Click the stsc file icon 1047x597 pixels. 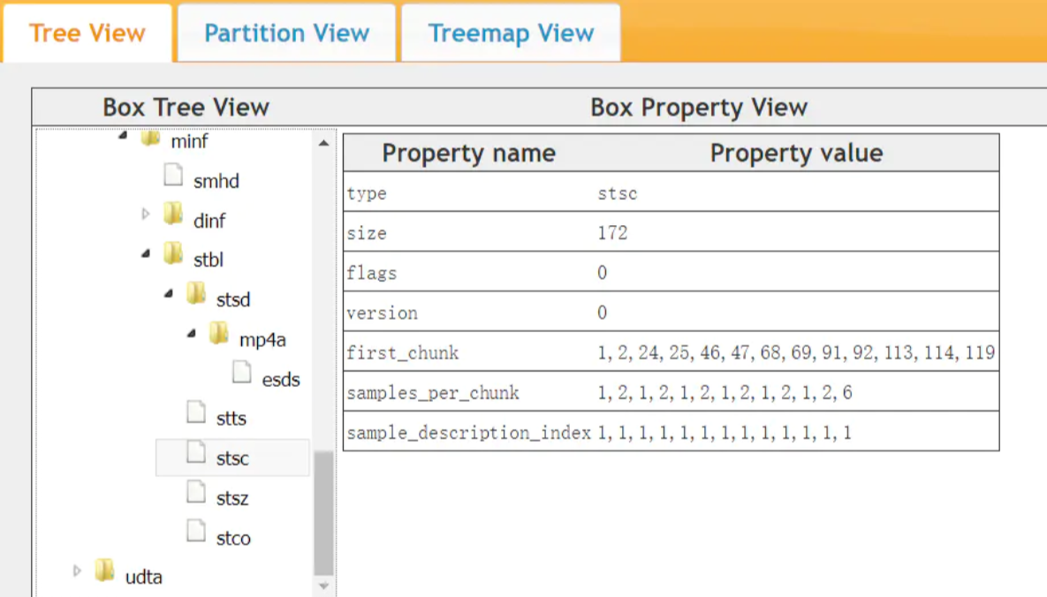click(196, 452)
